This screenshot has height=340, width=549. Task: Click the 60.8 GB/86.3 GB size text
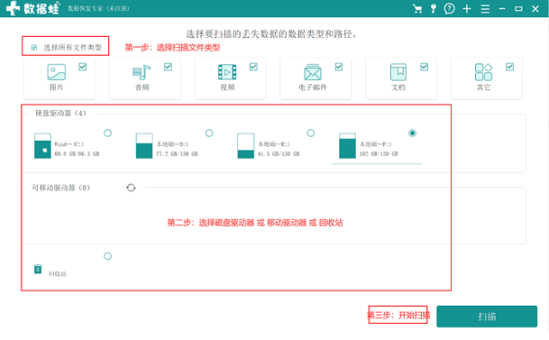coord(77,154)
